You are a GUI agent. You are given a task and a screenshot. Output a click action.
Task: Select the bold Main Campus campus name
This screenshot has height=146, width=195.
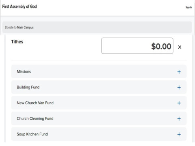[25, 28]
